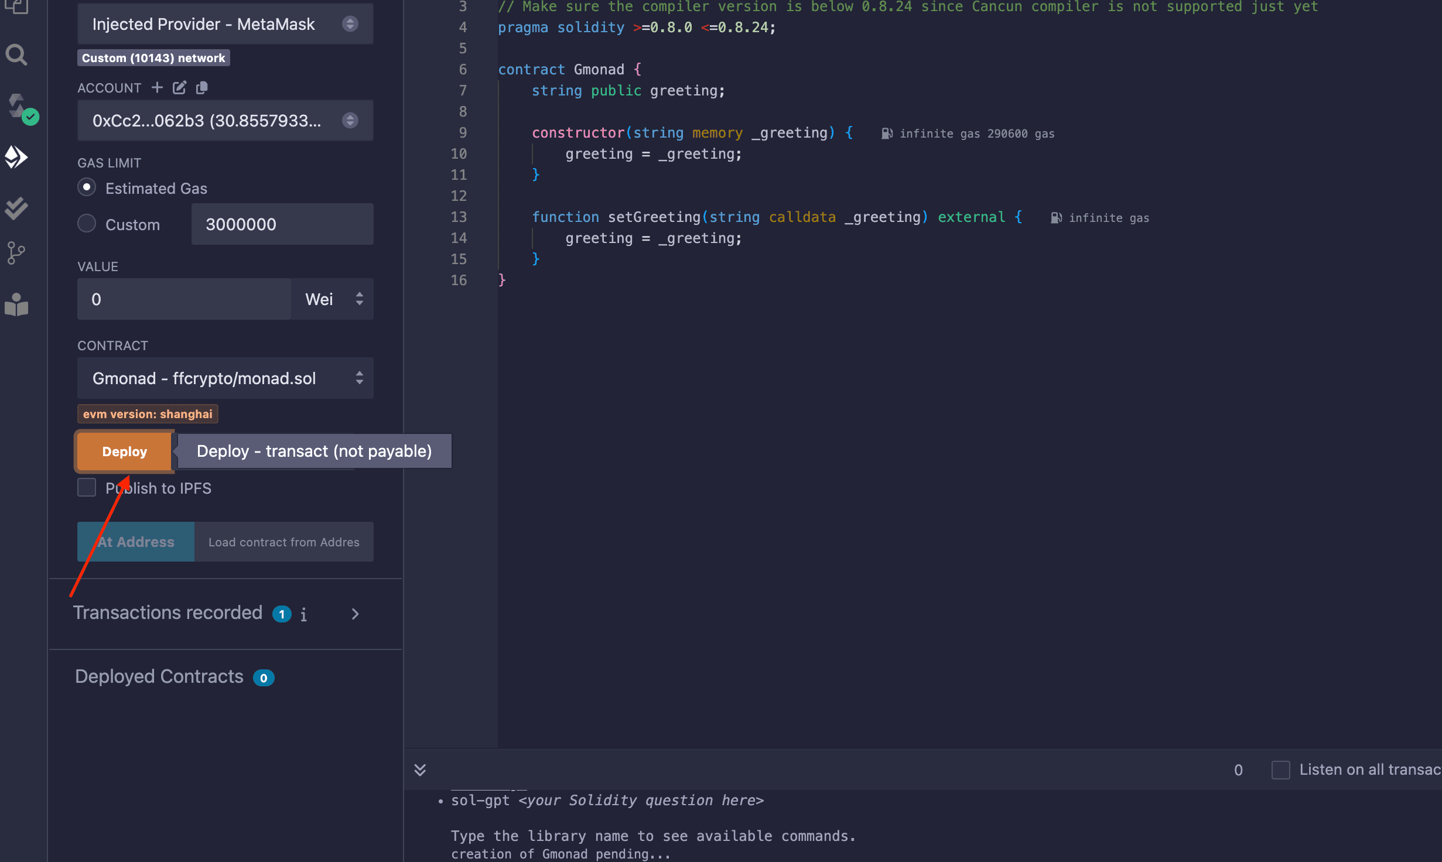Click the pending transactions counter 0 in terminal bar
Viewport: 1442px width, 862px height.
pos(1238,770)
